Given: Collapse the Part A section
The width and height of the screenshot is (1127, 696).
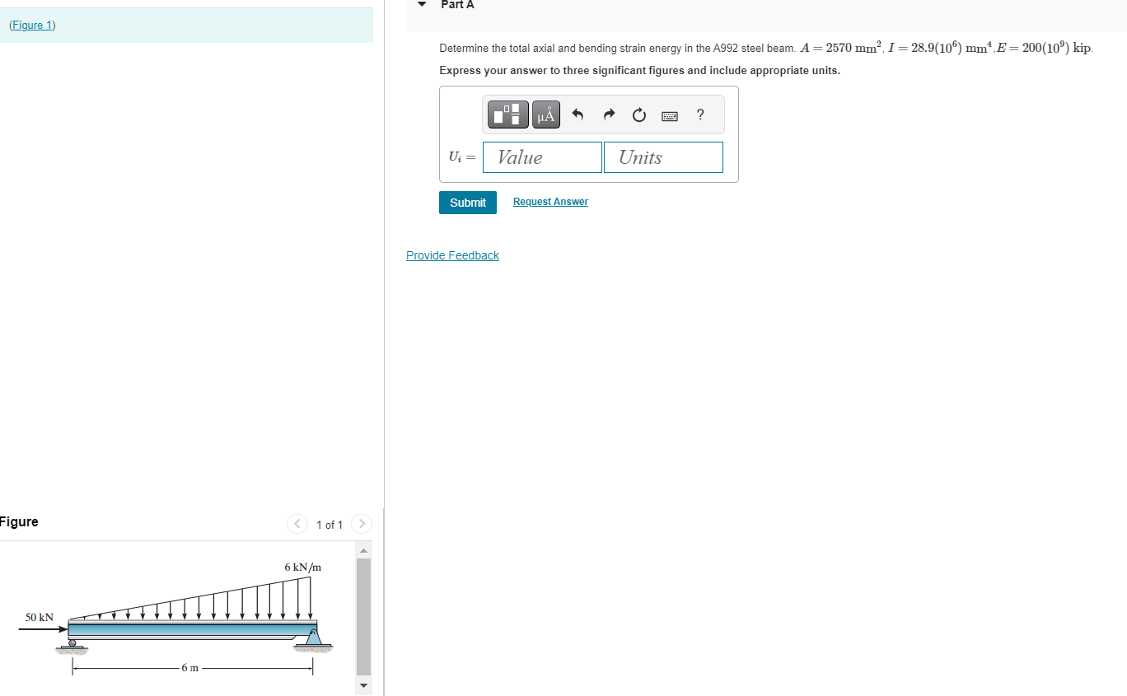Looking at the screenshot, I should click(421, 4).
